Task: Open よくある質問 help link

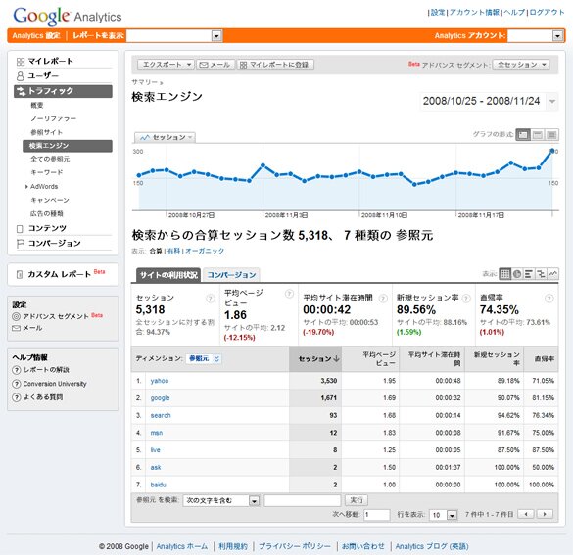Action: pos(43,396)
